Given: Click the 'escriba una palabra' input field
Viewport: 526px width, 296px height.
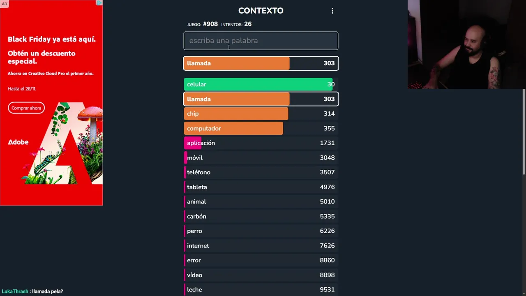Looking at the screenshot, I should [261, 41].
